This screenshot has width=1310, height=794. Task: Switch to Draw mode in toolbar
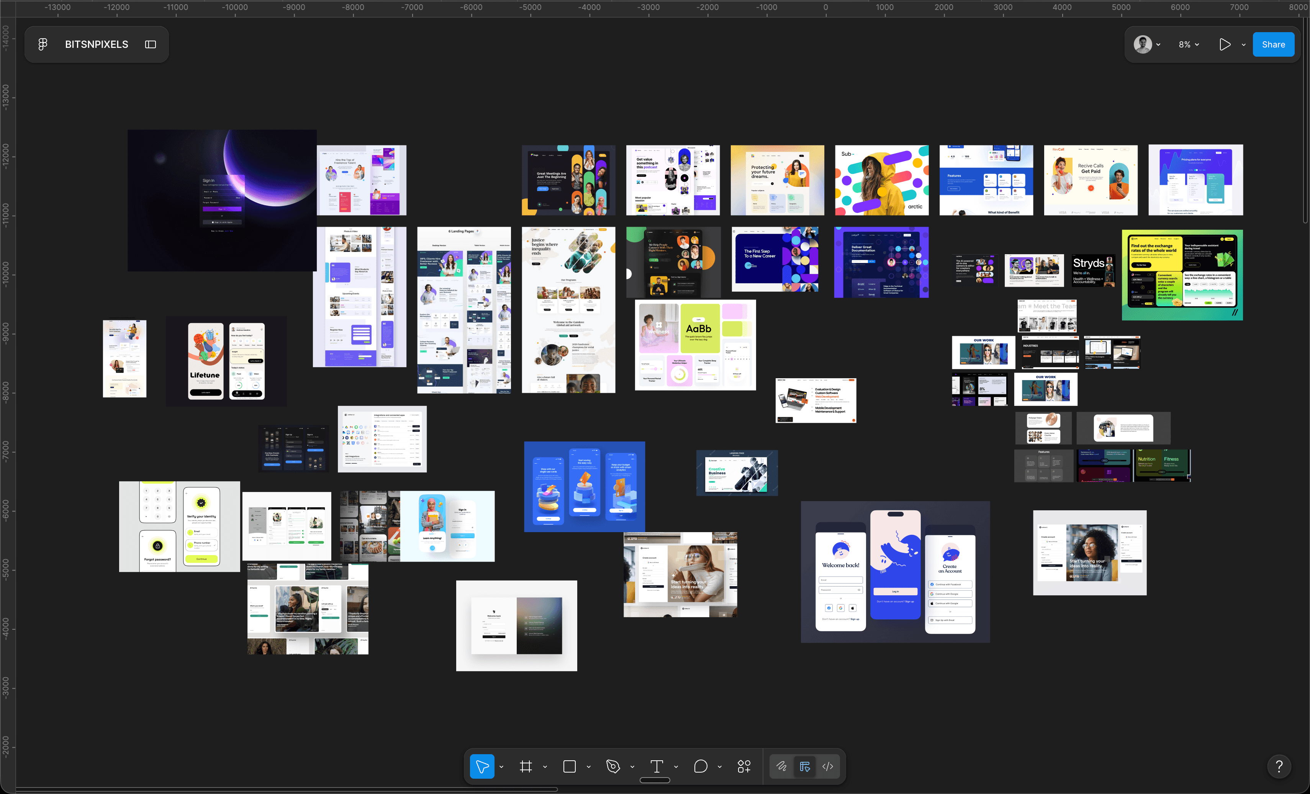(781, 766)
